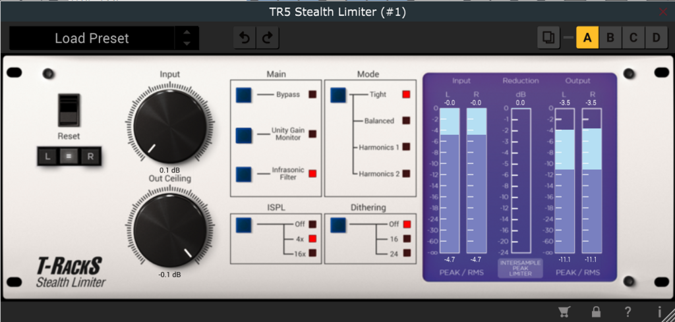Select Tight mode LED
The height and width of the screenshot is (322, 675).
pos(406,95)
